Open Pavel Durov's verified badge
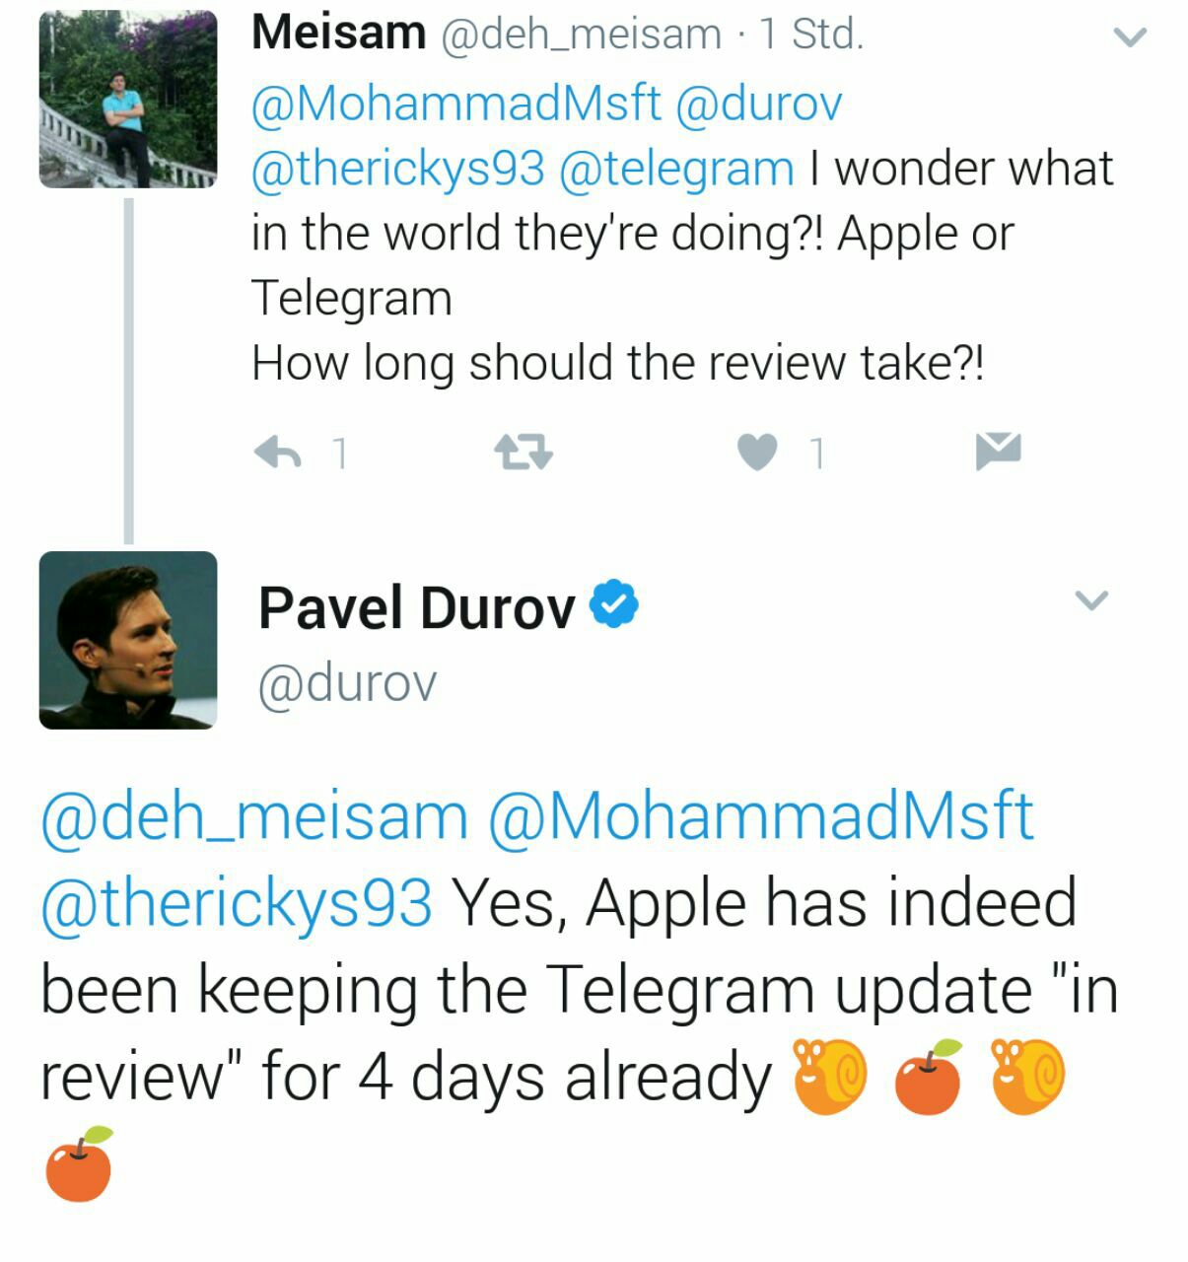This screenshot has width=1188, height=1262. point(614,604)
